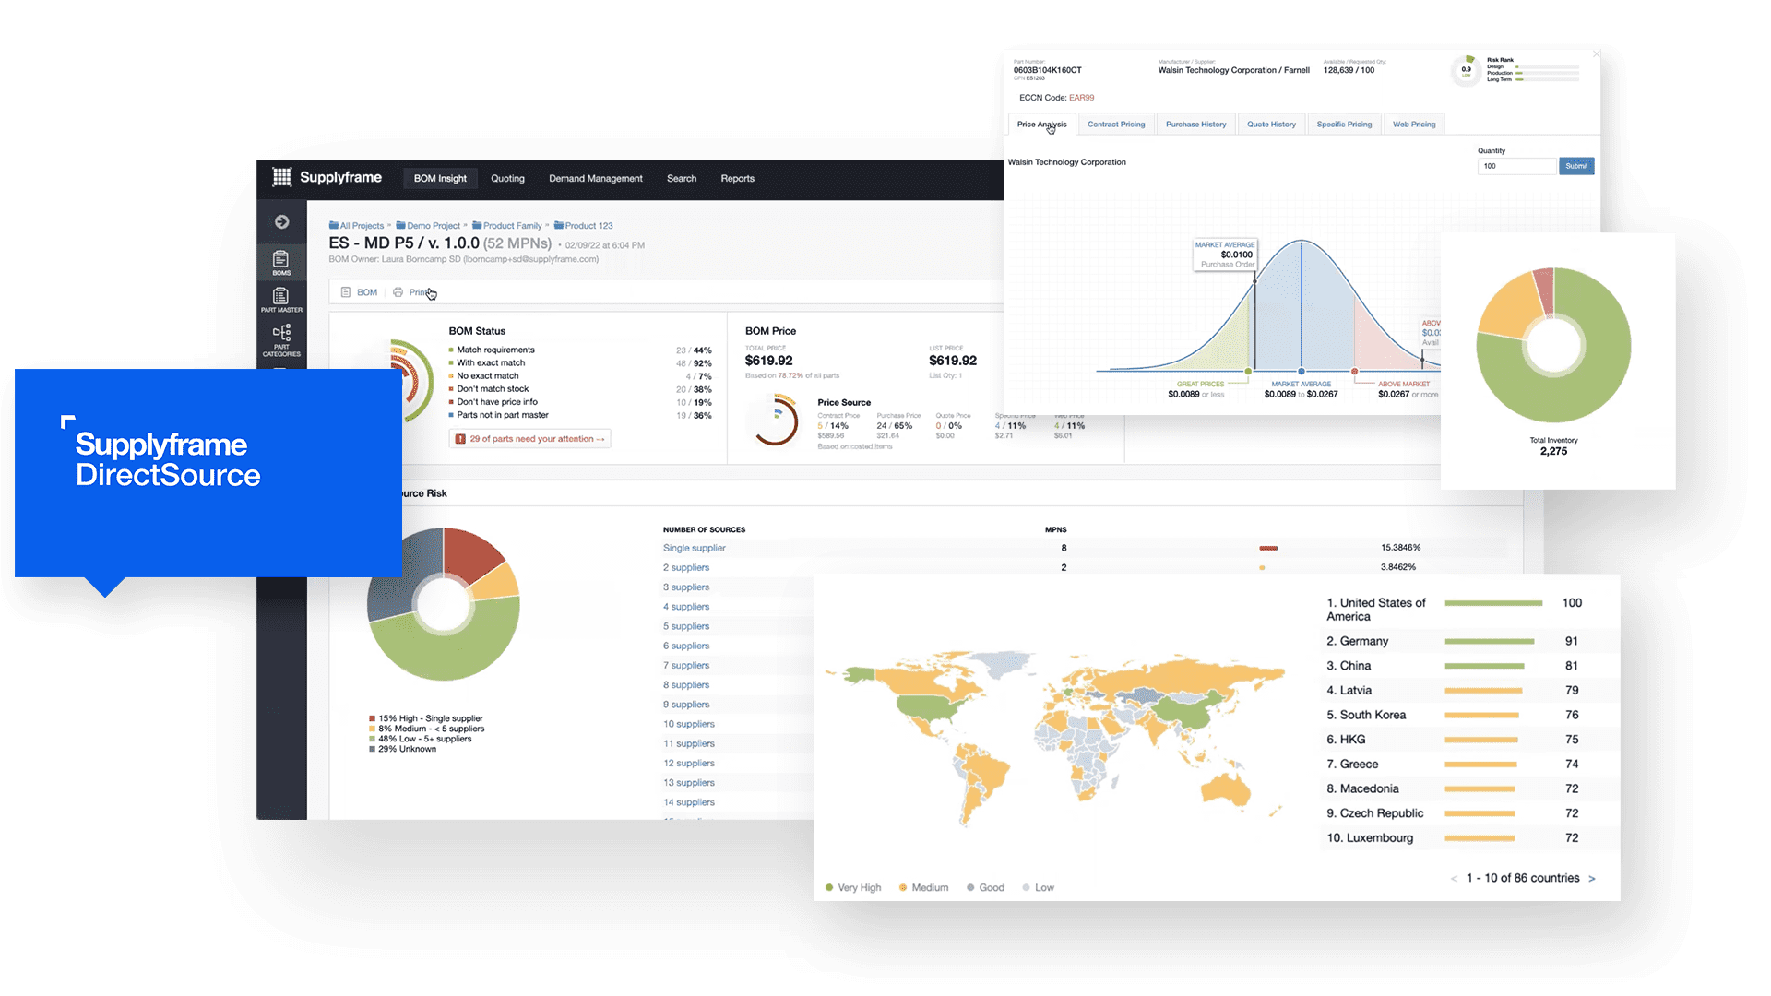
Task: Click the No exact match status row
Action: coord(580,376)
